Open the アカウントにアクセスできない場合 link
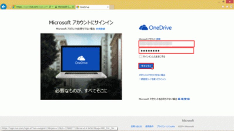The width and height of the screenshot is (234, 131). point(152,75)
